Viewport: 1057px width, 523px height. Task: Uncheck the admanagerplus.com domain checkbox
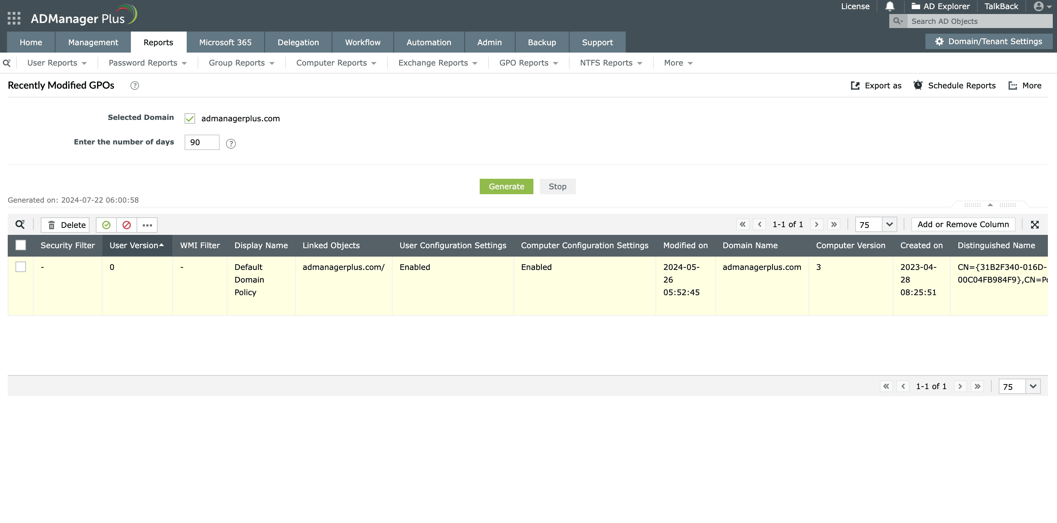point(190,118)
